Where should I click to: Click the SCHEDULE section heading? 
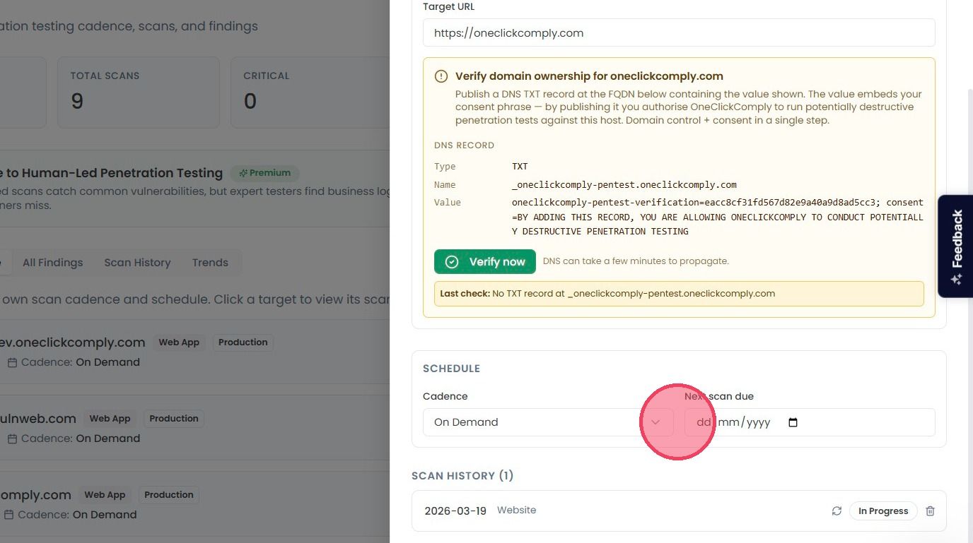tap(451, 369)
